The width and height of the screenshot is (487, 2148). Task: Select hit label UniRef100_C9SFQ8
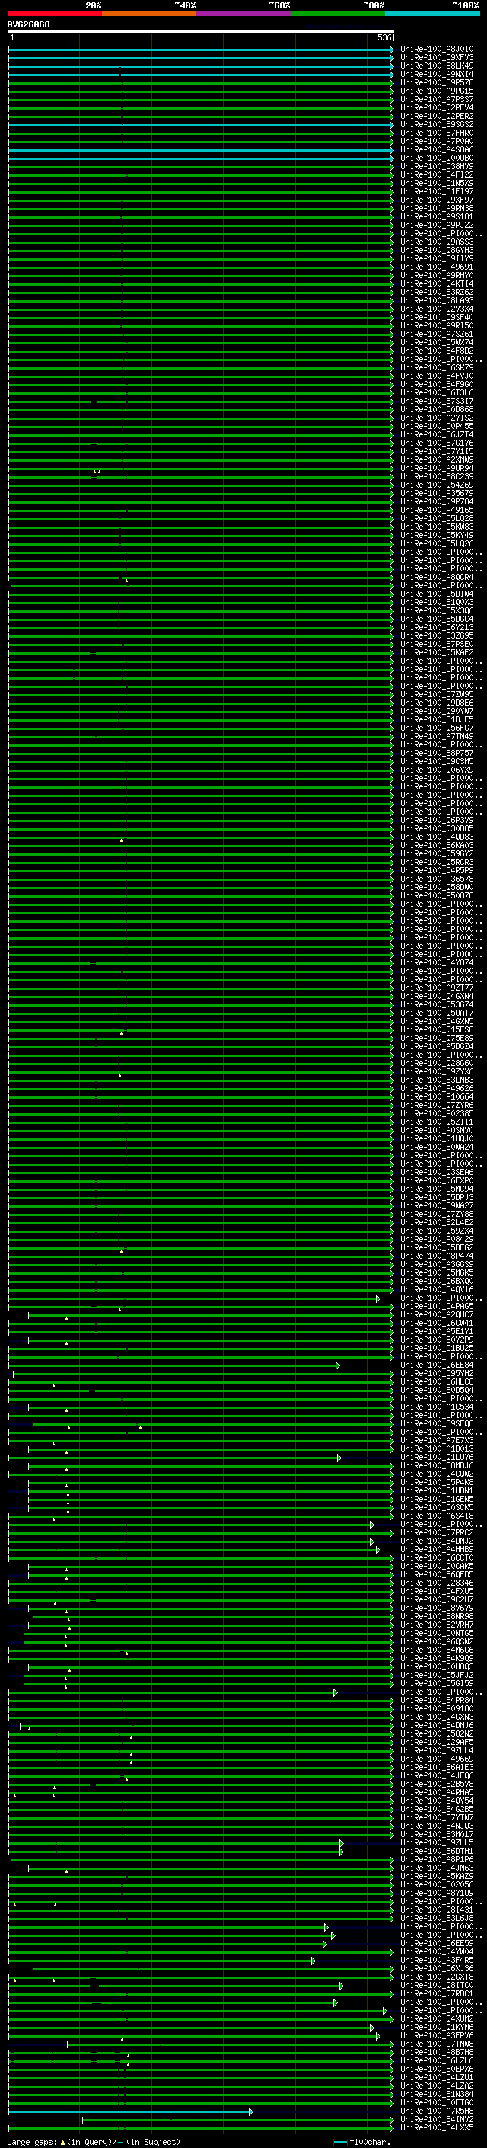pos(436,1423)
